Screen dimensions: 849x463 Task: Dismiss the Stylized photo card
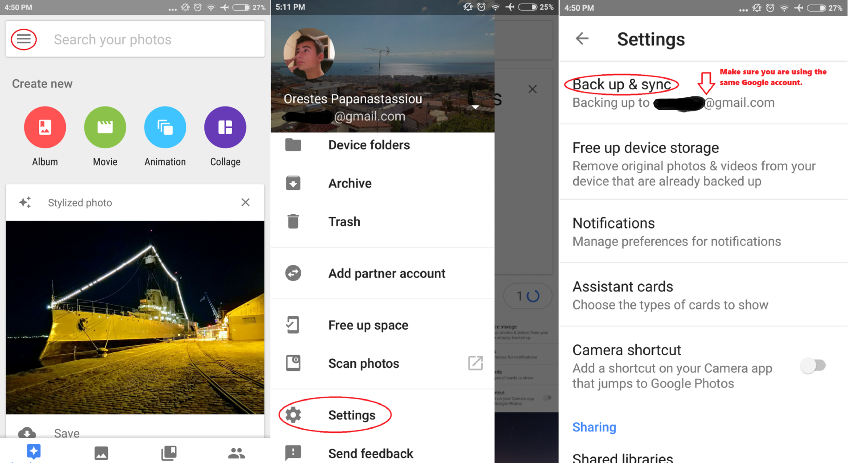(x=246, y=202)
